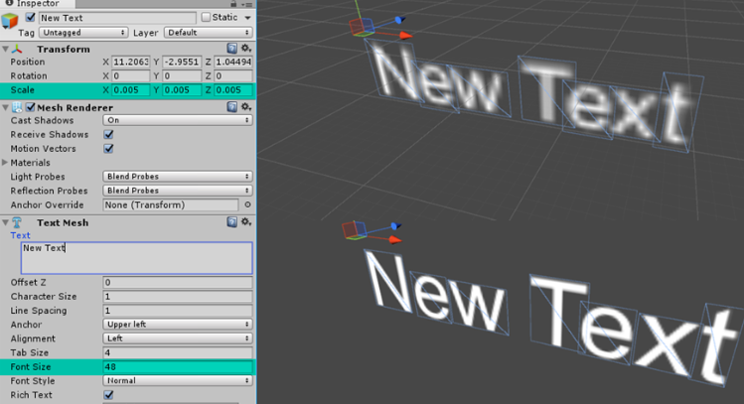Click the Transform axes icon
Screen dimensions: 744x404
(17, 49)
